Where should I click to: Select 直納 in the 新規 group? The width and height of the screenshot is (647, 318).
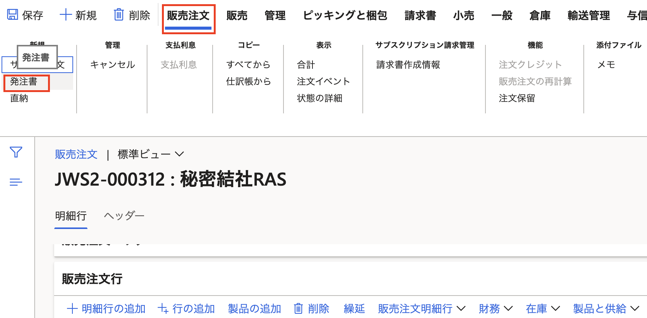[19, 98]
